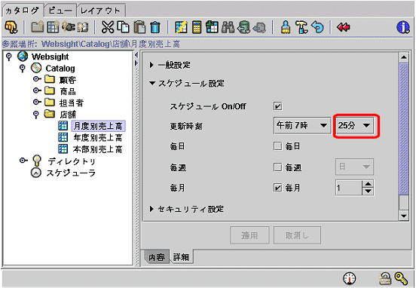The width and height of the screenshot is (416, 288).
Task: Switch to the 詳細 tab
Action: click(181, 257)
